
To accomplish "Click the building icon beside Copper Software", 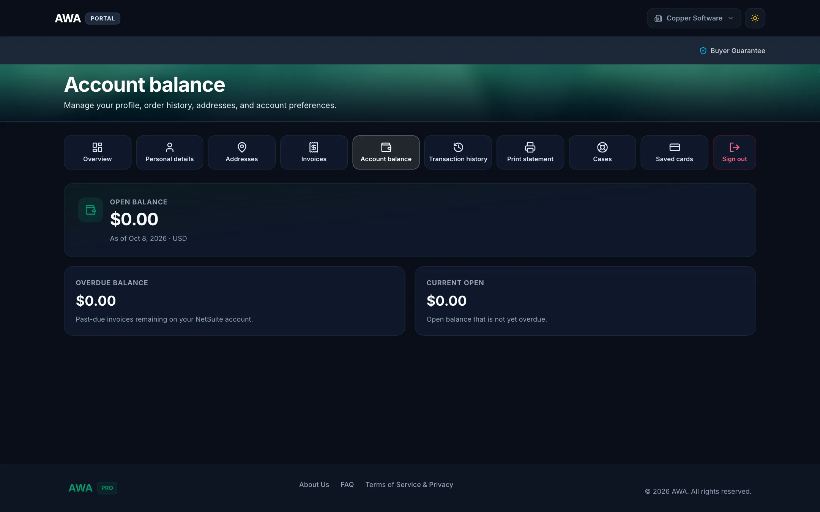I will click(658, 18).
